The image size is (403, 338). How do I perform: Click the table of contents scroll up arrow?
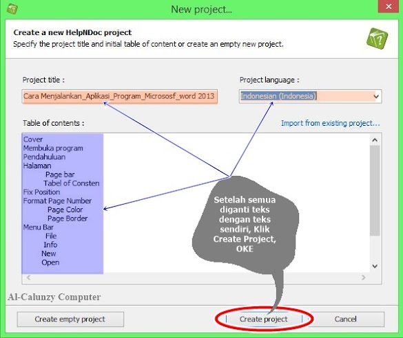375,140
